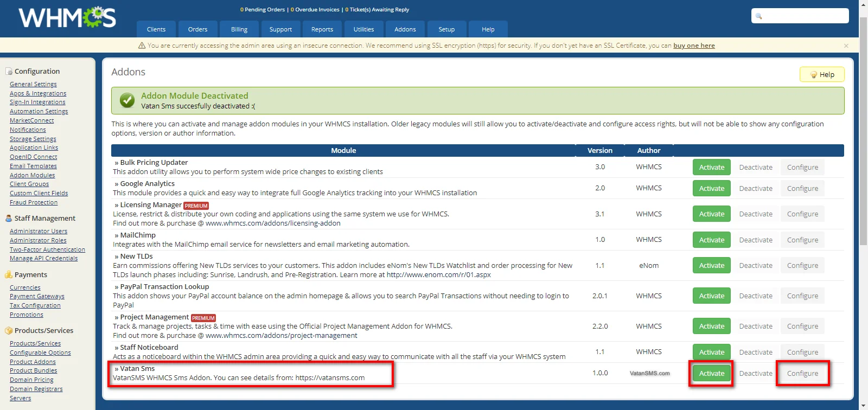Click Deactivate for New TLDs

(756, 265)
